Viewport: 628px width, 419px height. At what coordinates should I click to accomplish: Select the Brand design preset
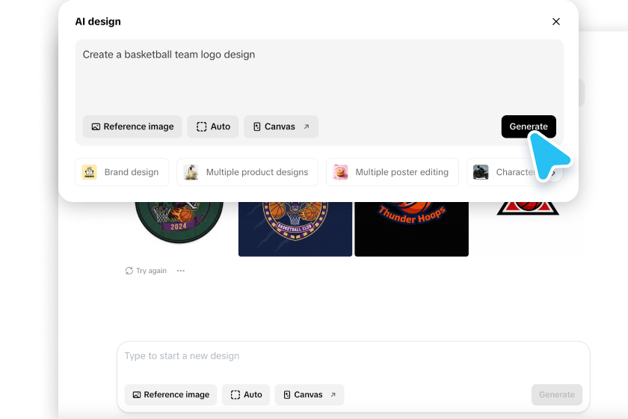122,172
